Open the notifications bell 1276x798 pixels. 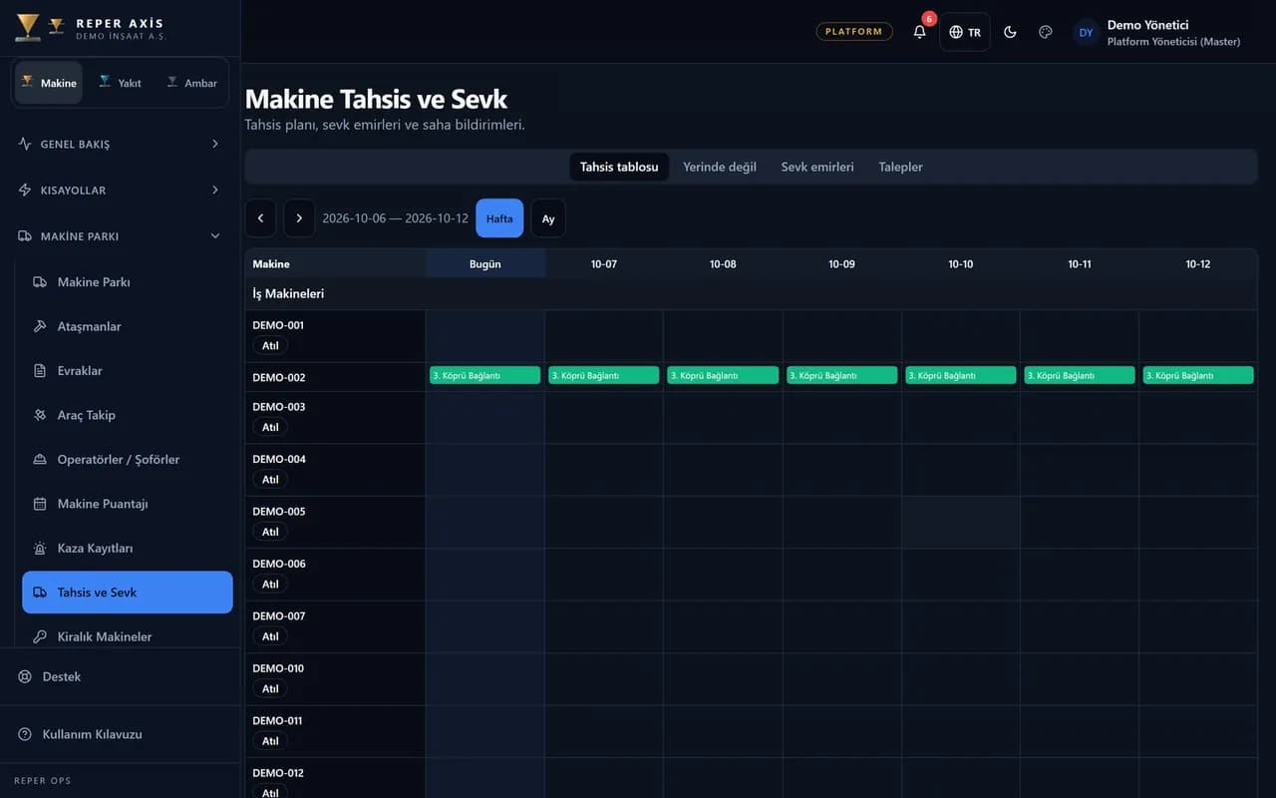919,32
